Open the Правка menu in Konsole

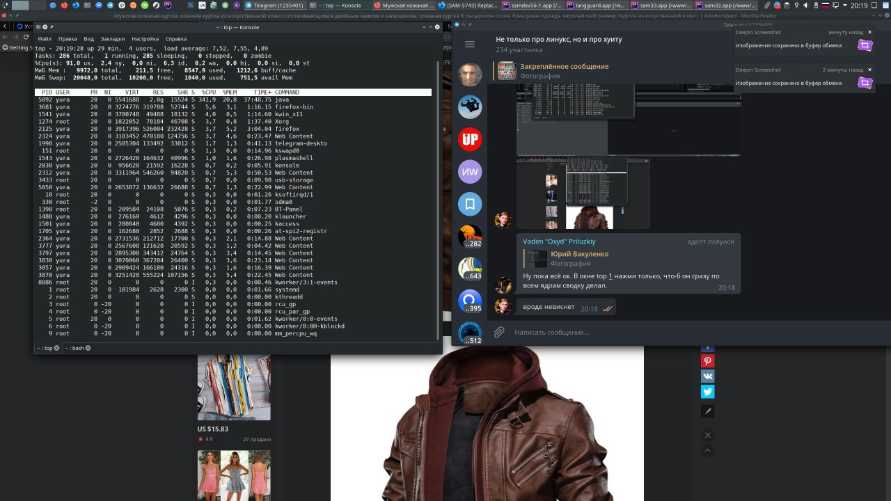coord(68,39)
